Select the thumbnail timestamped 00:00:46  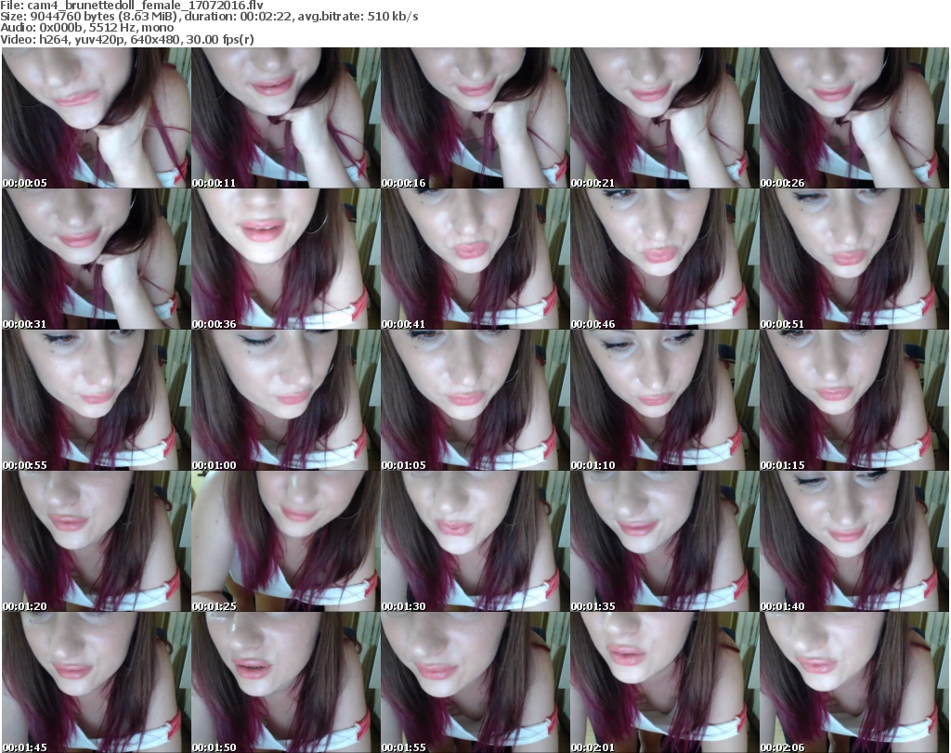coord(664,259)
